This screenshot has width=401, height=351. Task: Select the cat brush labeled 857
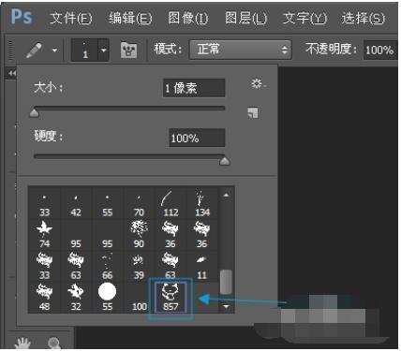(171, 297)
